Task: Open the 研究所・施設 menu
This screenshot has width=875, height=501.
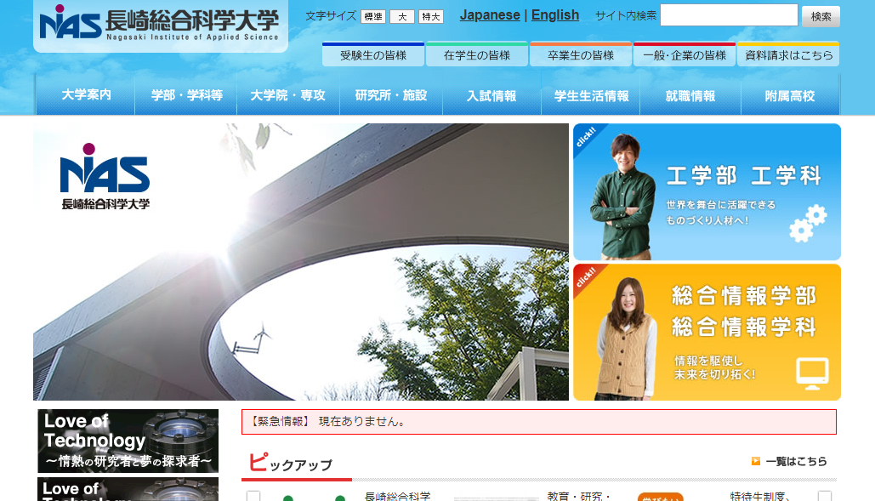Action: click(x=391, y=95)
